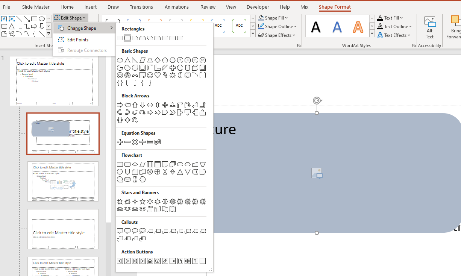Open the Shape Fill dropdown
The height and width of the screenshot is (276, 461).
tap(273, 18)
